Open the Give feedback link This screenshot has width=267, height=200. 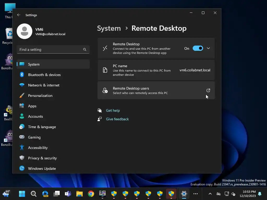click(117, 119)
